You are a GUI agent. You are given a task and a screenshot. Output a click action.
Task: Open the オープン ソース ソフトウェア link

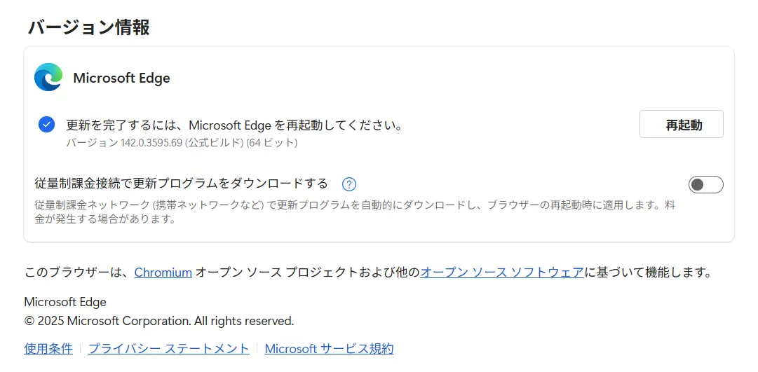pos(502,273)
